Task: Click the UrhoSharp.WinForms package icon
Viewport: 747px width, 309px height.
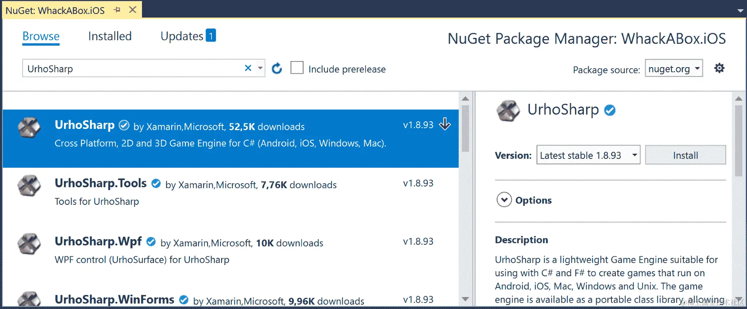Action: click(30, 299)
